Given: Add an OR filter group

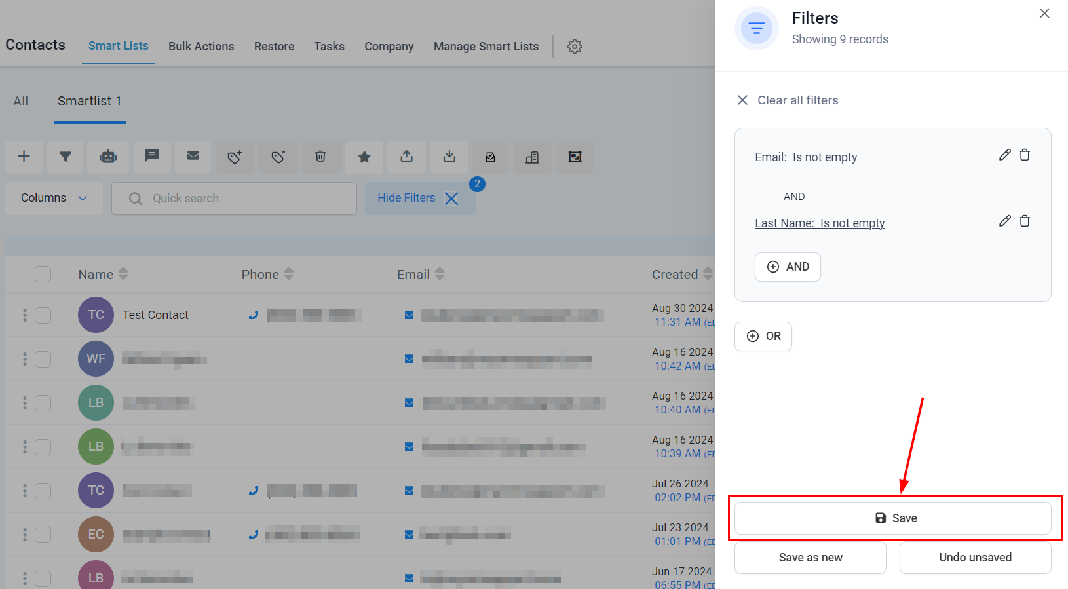Looking at the screenshot, I should pyautogui.click(x=763, y=336).
